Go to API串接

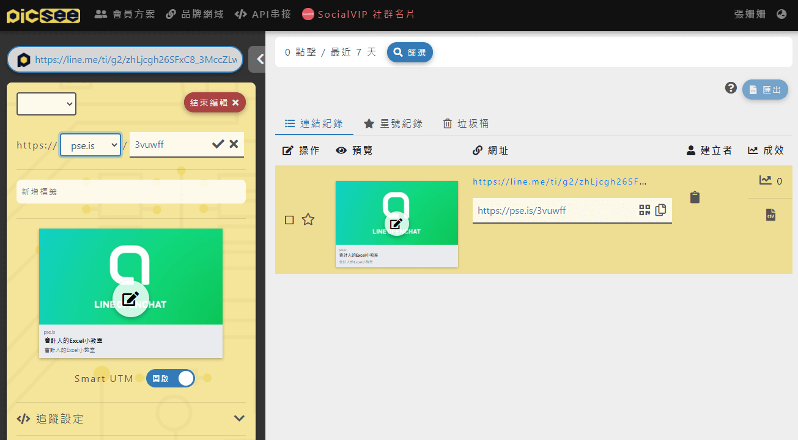pos(263,14)
